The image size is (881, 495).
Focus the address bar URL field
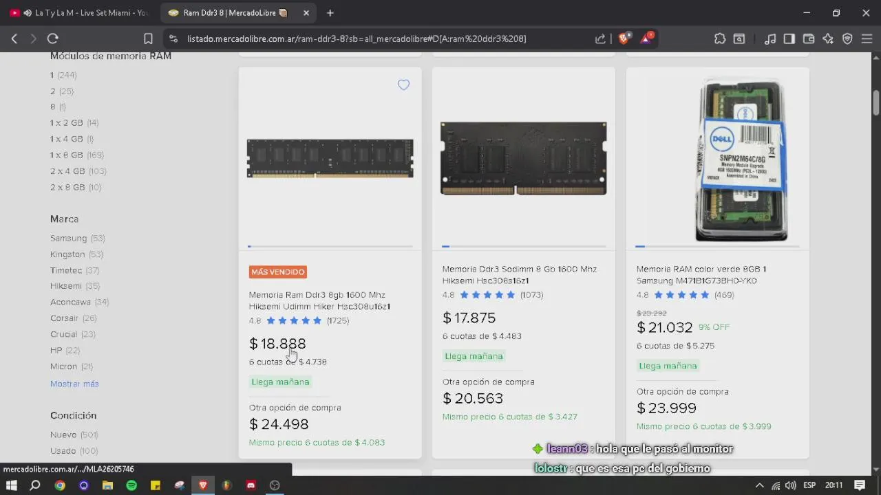357,38
